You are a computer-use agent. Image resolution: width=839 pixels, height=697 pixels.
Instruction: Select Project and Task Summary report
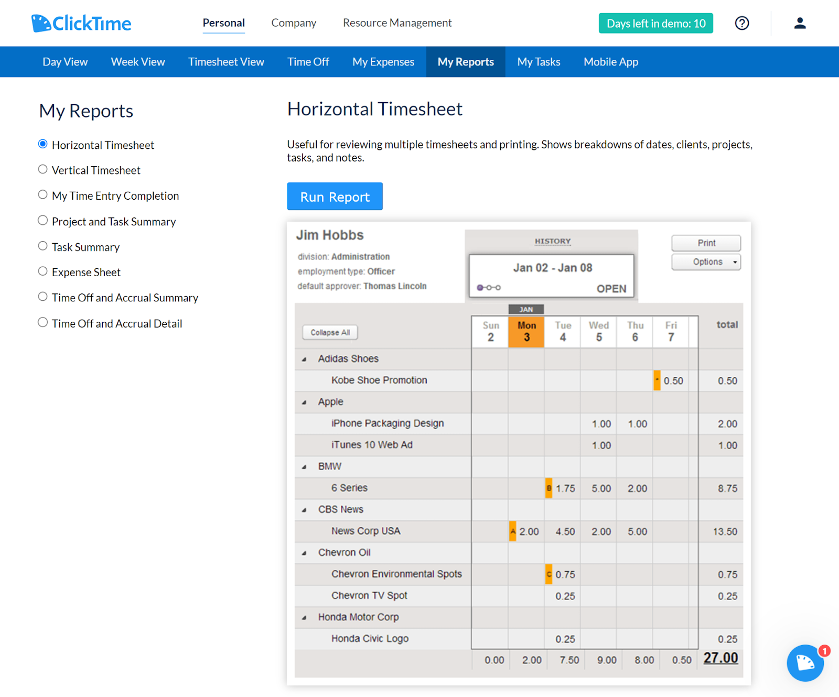[x=43, y=220]
